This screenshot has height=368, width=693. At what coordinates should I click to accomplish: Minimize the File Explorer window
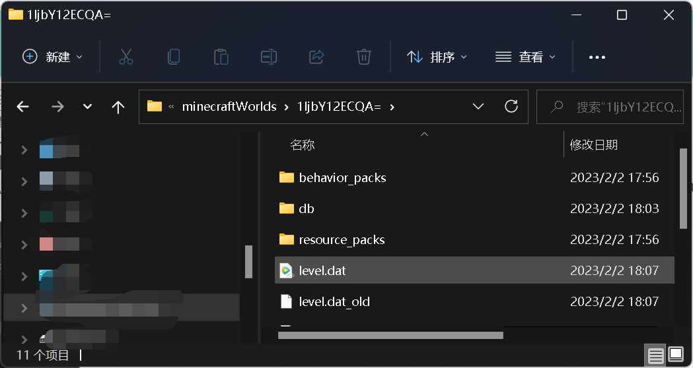click(x=576, y=15)
